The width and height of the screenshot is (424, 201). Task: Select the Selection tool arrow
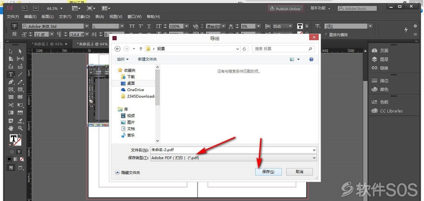(11, 51)
